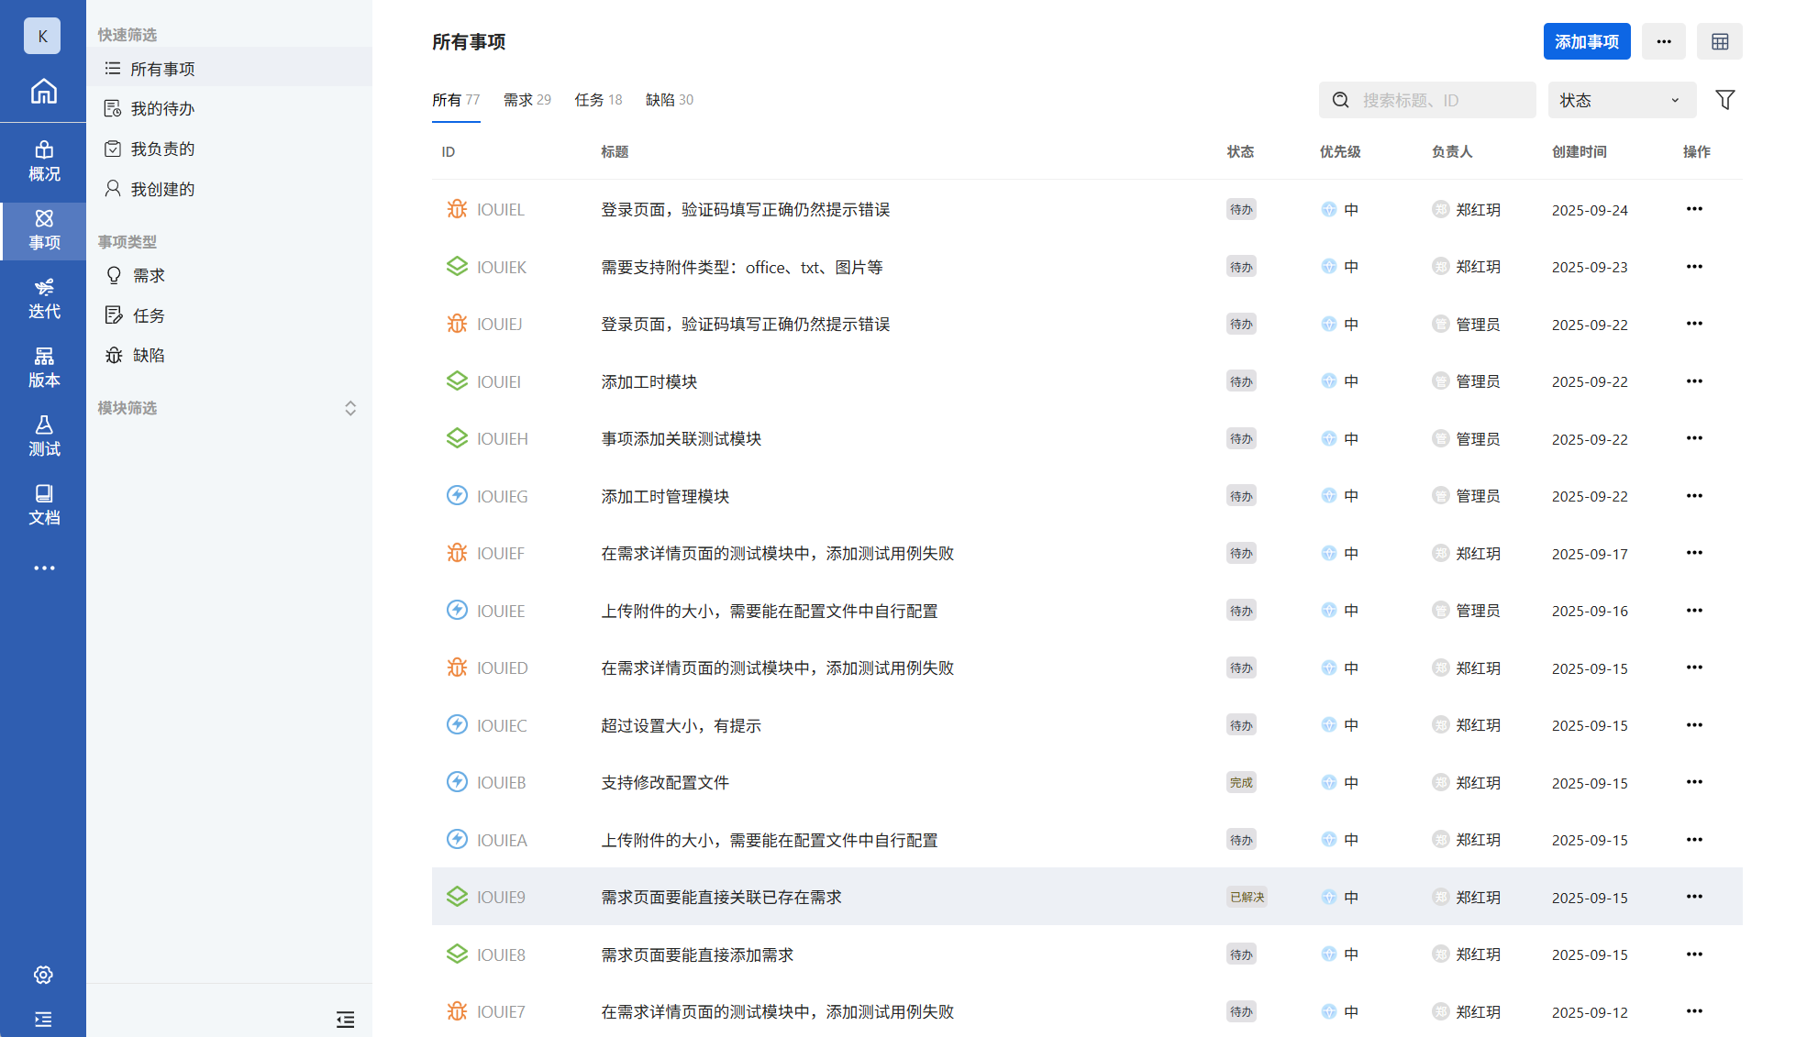Open settings gear at sidebar bottom

[43, 975]
